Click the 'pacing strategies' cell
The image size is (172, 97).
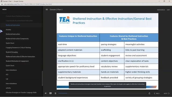pos(112,44)
